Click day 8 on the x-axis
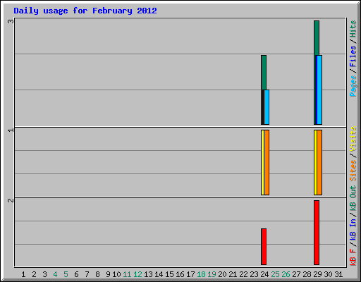 (x=97, y=274)
